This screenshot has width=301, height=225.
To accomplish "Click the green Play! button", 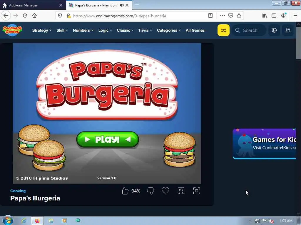I will click(108, 139).
